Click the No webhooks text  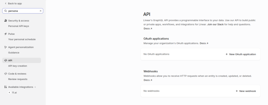coord(152,91)
